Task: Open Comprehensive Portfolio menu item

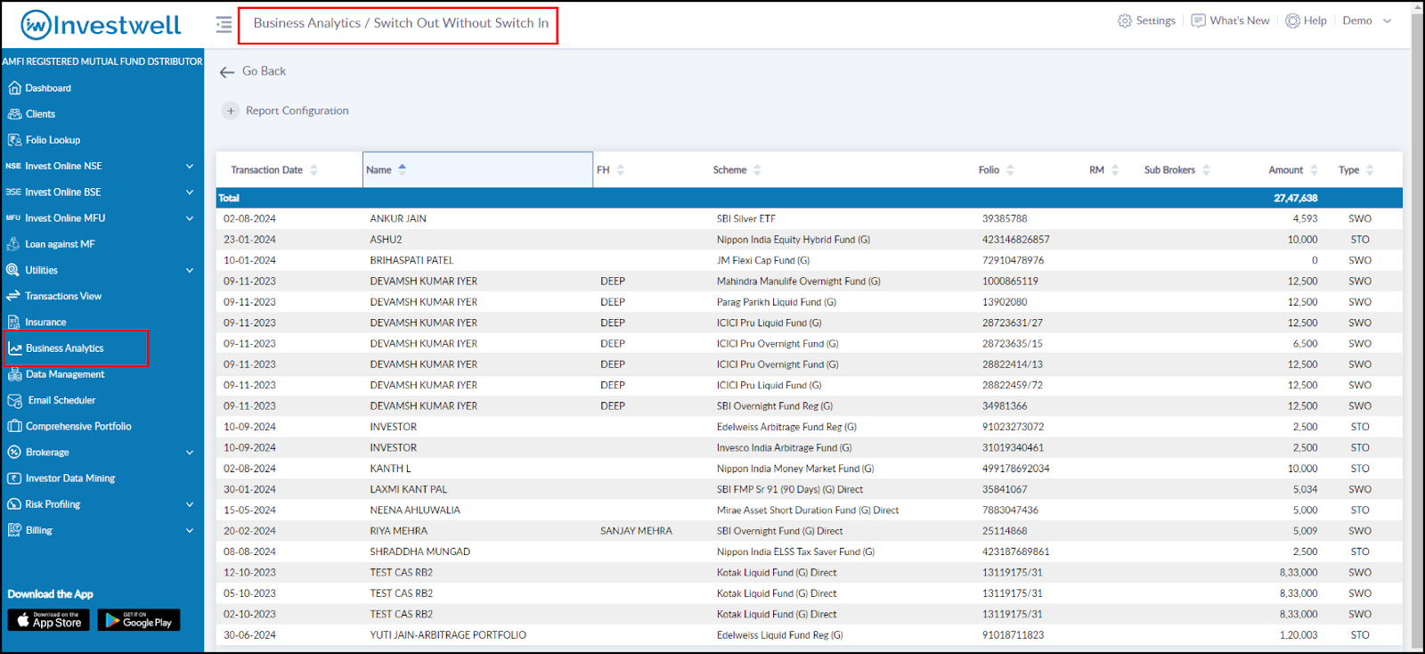Action: 78,427
